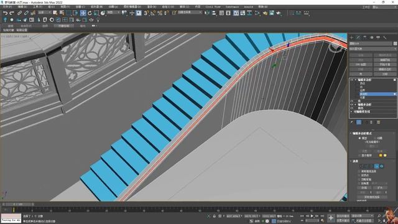Click the 扩大 selection button

click(x=380, y=188)
